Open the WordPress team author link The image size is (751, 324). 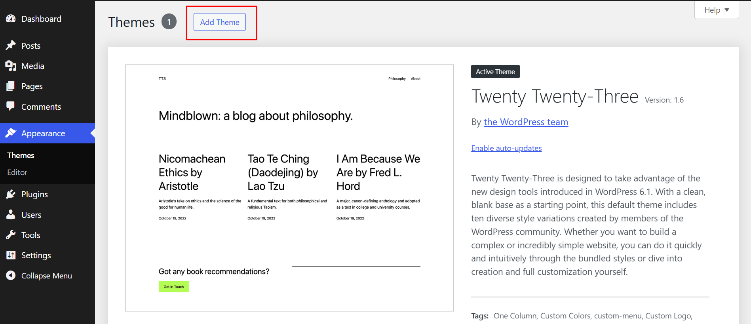tap(526, 122)
